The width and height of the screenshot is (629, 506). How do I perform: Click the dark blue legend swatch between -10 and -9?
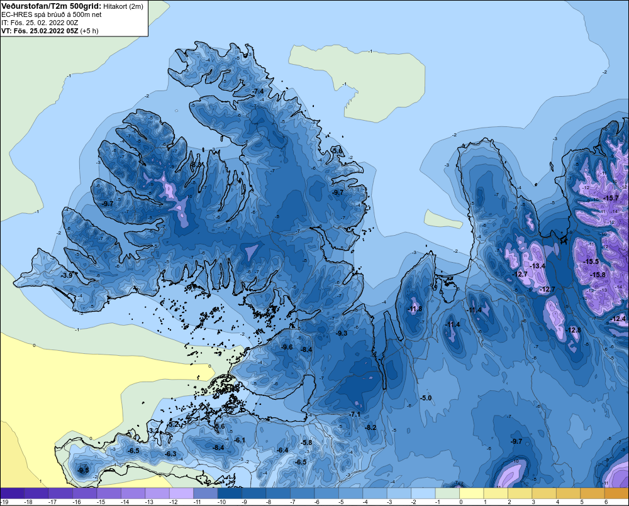pyautogui.click(x=230, y=493)
